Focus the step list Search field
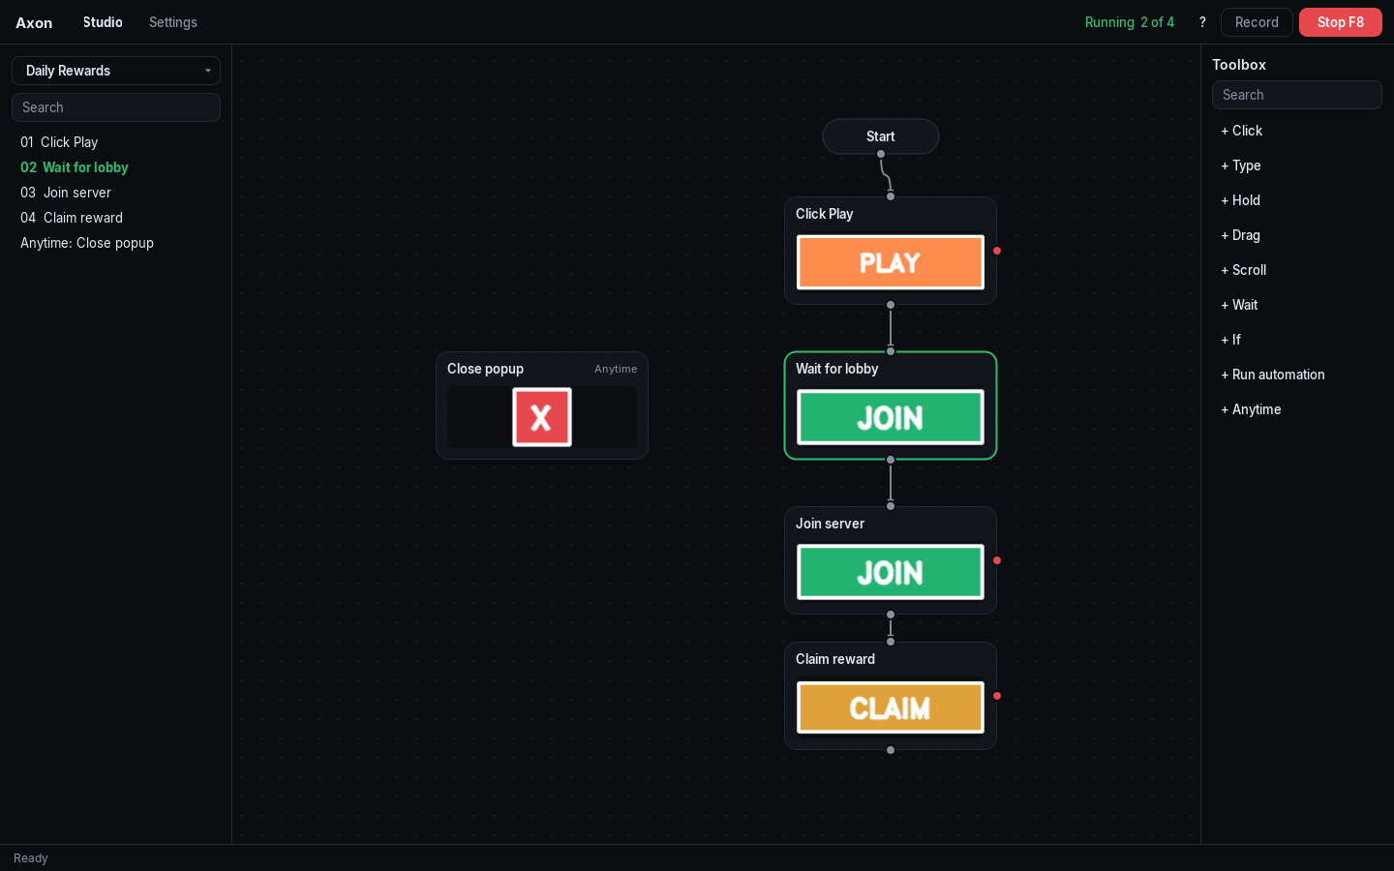This screenshot has width=1394, height=871. (x=116, y=107)
